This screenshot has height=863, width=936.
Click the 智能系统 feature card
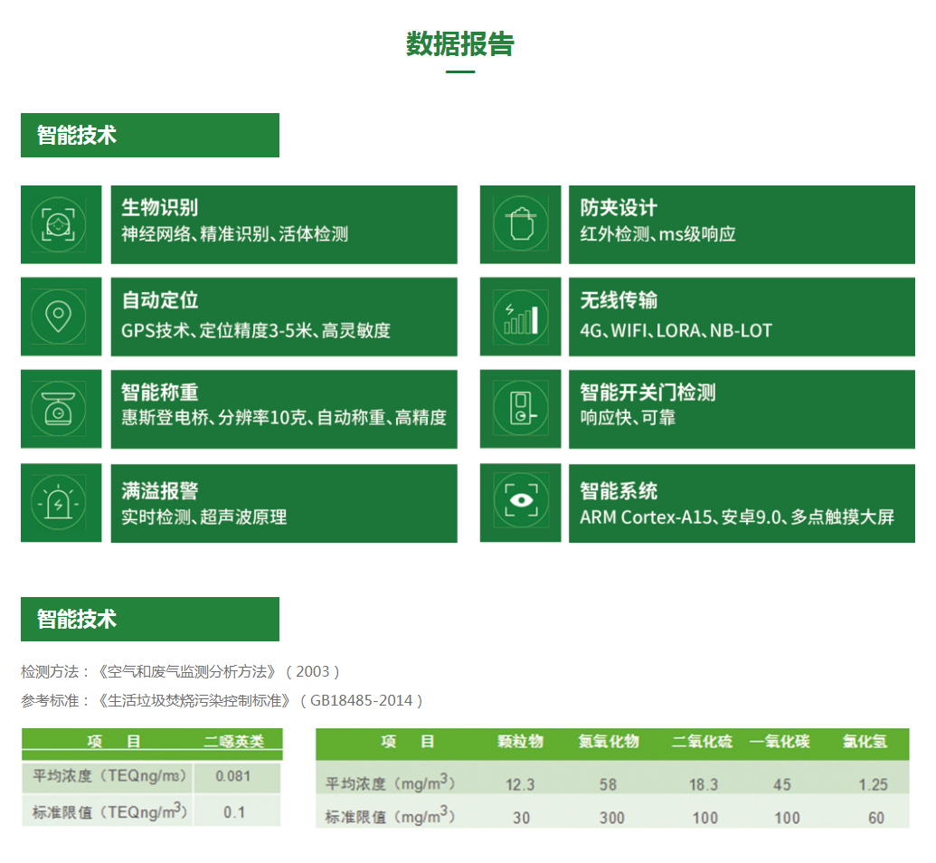[742, 502]
